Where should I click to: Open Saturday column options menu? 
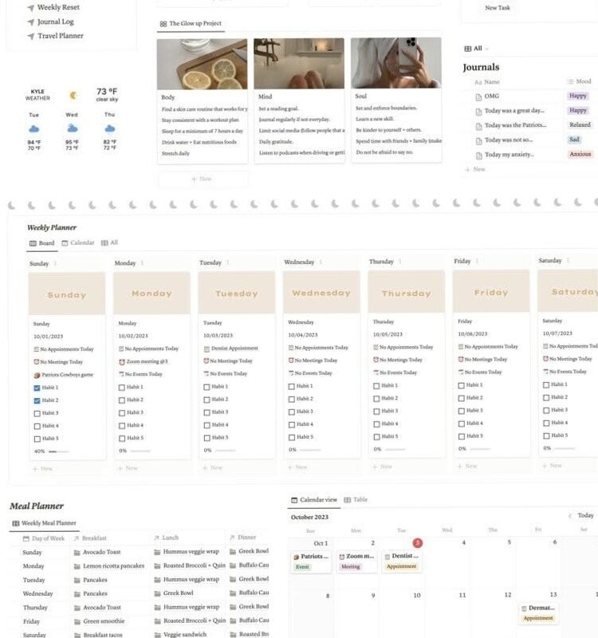[568, 261]
